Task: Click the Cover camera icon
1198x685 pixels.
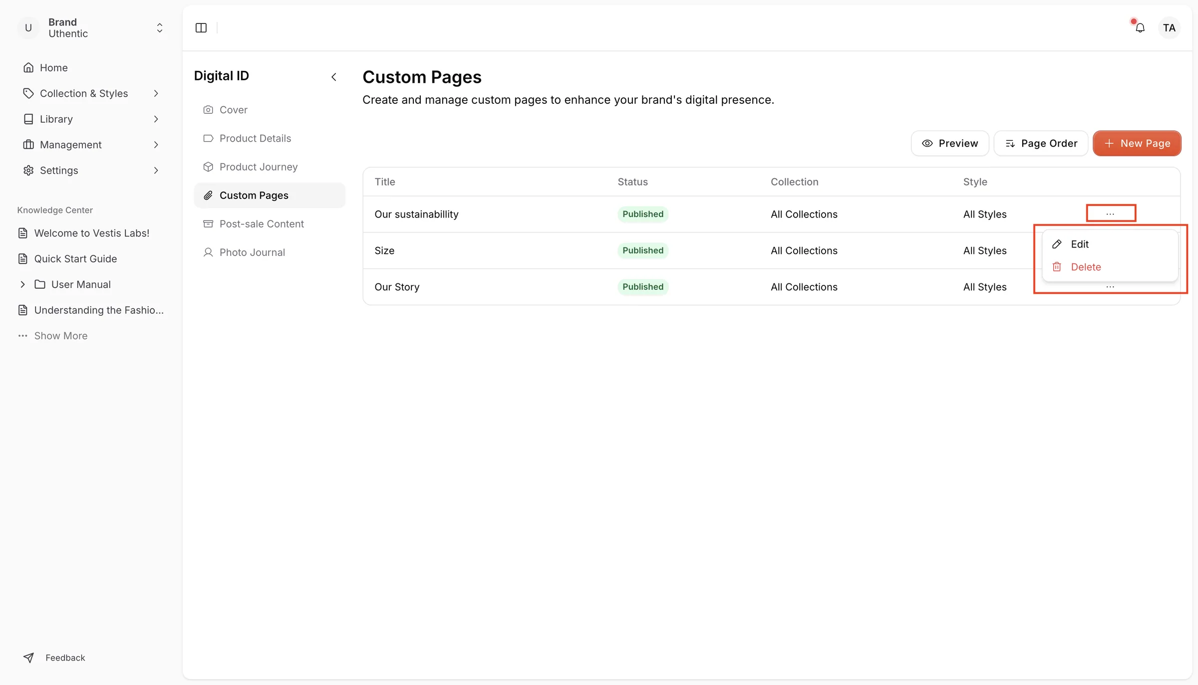Action: pyautogui.click(x=208, y=110)
